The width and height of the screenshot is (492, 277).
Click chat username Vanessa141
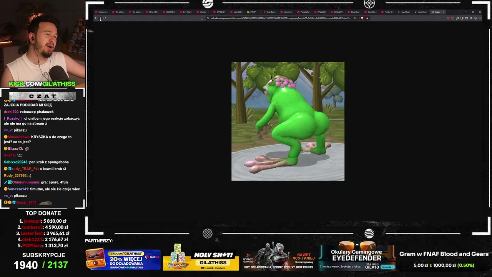pos(18,189)
